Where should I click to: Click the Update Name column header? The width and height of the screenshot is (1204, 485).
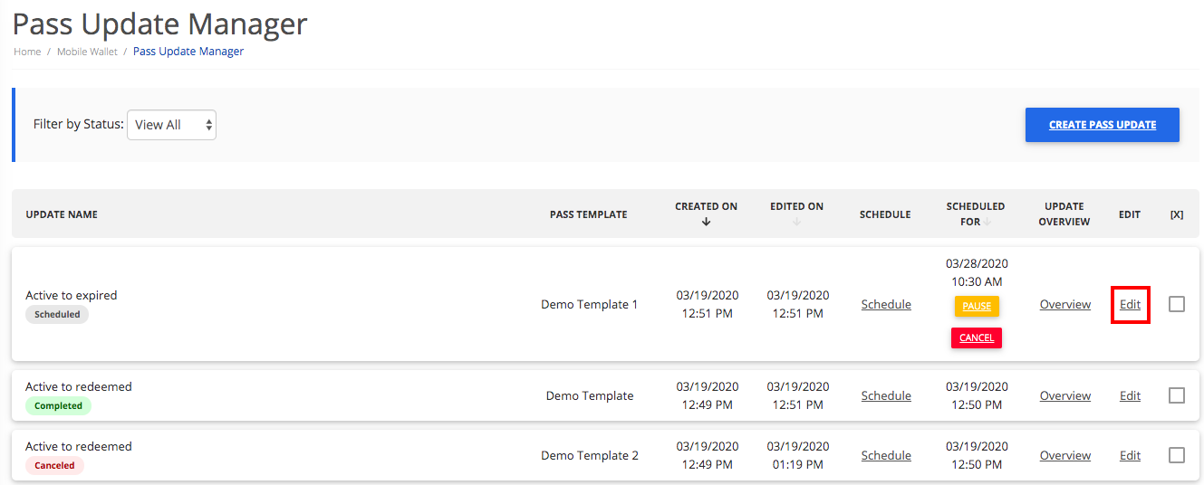62,214
